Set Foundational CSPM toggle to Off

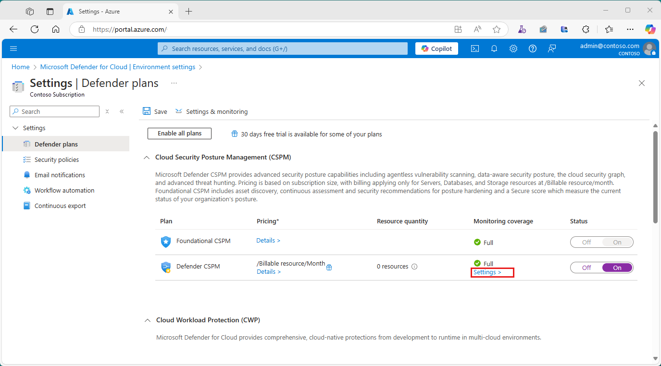[x=586, y=242]
